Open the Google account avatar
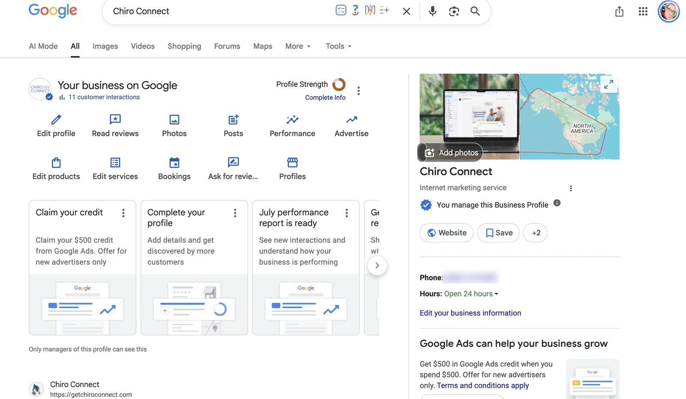Image resolution: width=686 pixels, height=399 pixels. pyautogui.click(x=669, y=12)
